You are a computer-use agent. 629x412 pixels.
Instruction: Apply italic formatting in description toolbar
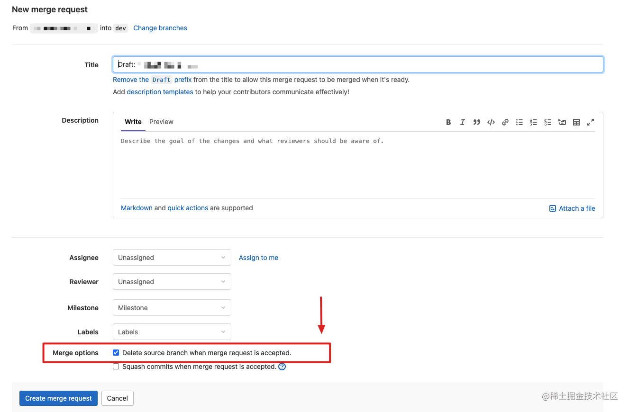[x=463, y=122]
